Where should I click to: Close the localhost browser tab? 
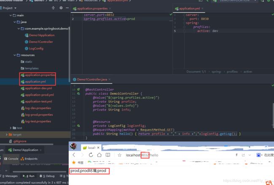[98, 147]
